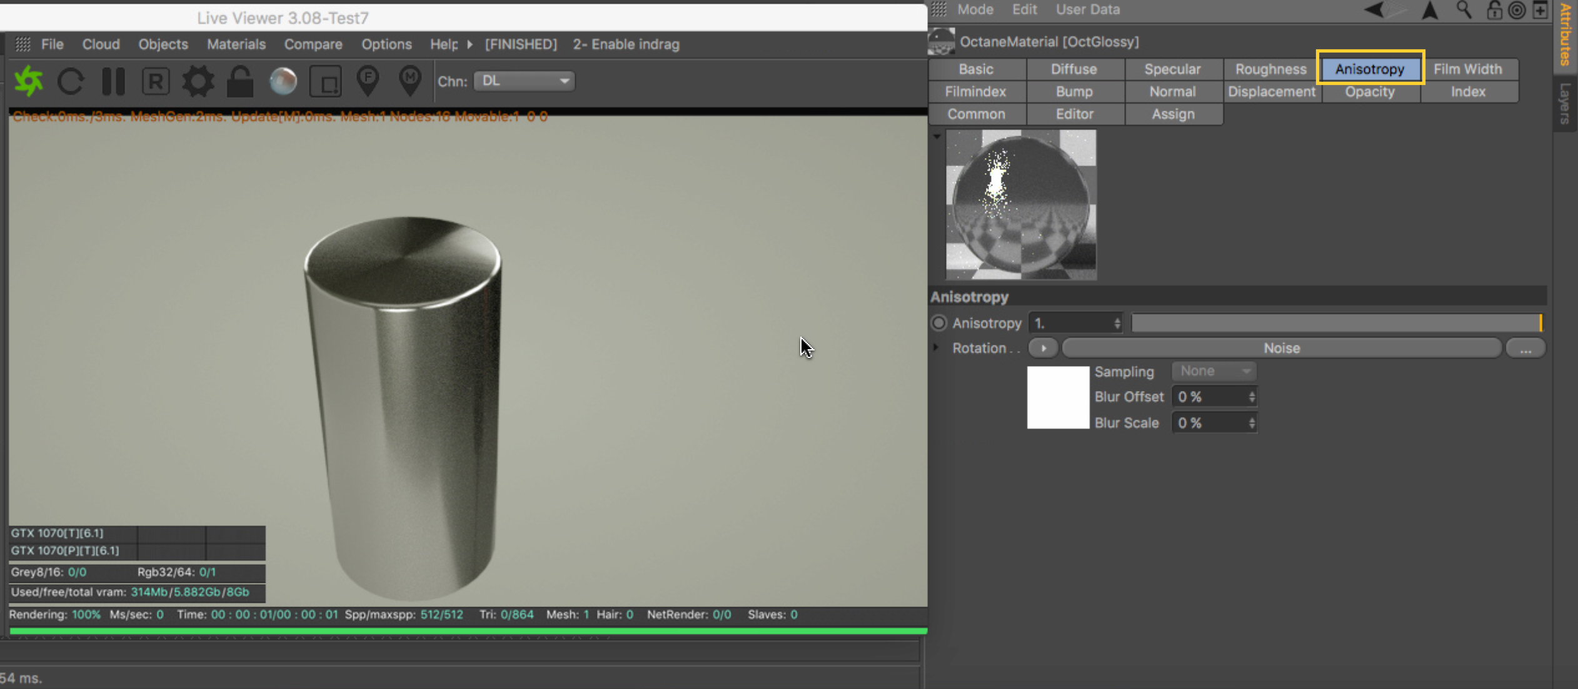Toggle the lock resolution padlock icon
This screenshot has width=1578, height=689.
(240, 81)
